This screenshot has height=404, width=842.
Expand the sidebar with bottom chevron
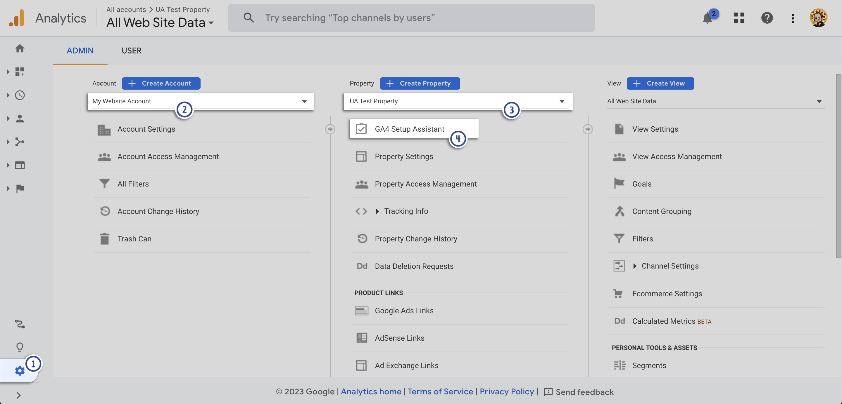18,395
